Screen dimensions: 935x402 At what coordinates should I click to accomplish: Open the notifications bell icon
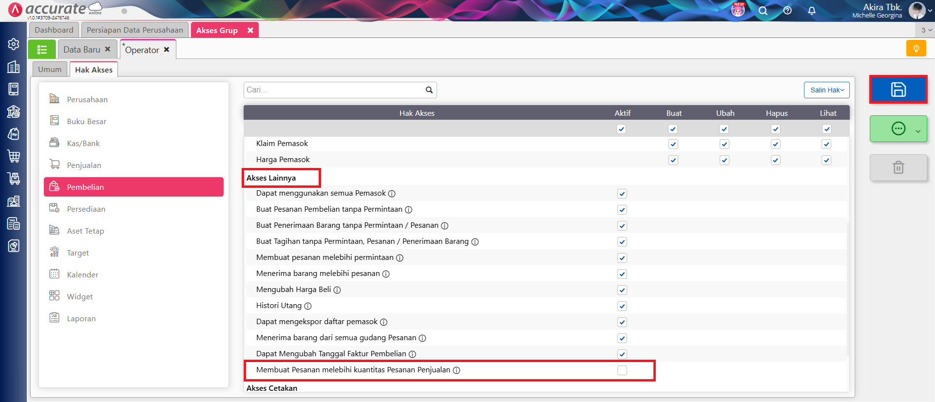point(811,11)
